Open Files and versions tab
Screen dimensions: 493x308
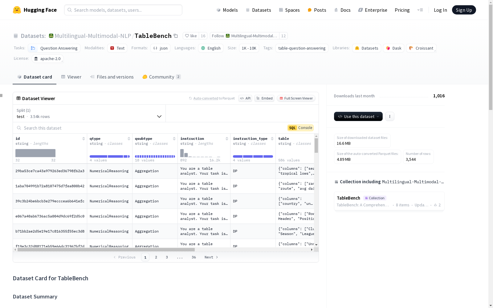pos(112,77)
